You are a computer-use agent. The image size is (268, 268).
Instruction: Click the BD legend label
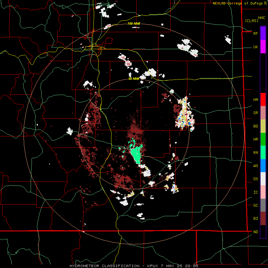255,126
